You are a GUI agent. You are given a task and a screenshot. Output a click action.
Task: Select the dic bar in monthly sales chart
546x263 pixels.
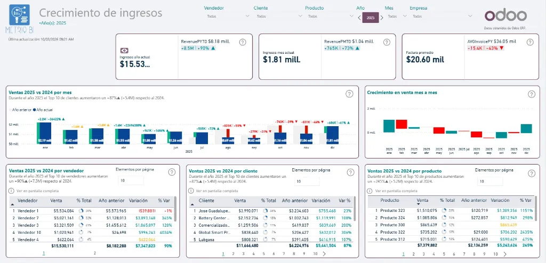(333, 135)
